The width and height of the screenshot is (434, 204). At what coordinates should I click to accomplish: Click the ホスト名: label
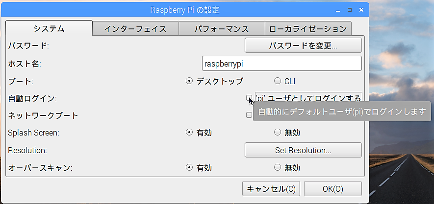point(25,64)
